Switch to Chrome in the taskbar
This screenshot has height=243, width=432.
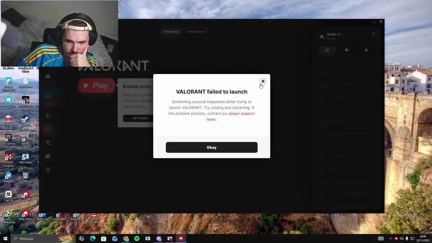pos(126,239)
